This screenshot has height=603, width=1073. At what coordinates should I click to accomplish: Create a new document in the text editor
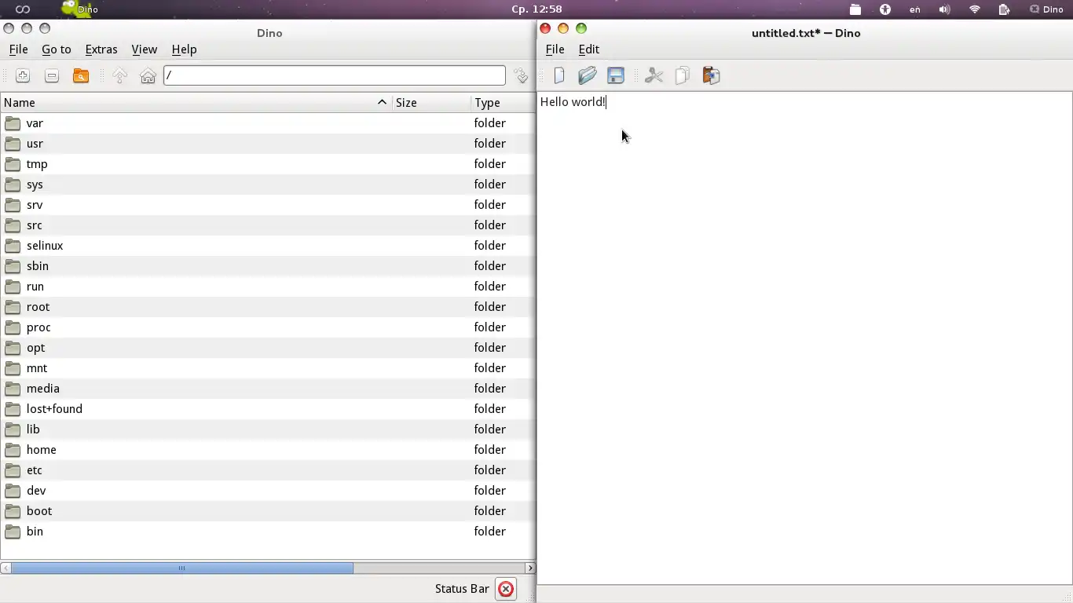point(559,75)
